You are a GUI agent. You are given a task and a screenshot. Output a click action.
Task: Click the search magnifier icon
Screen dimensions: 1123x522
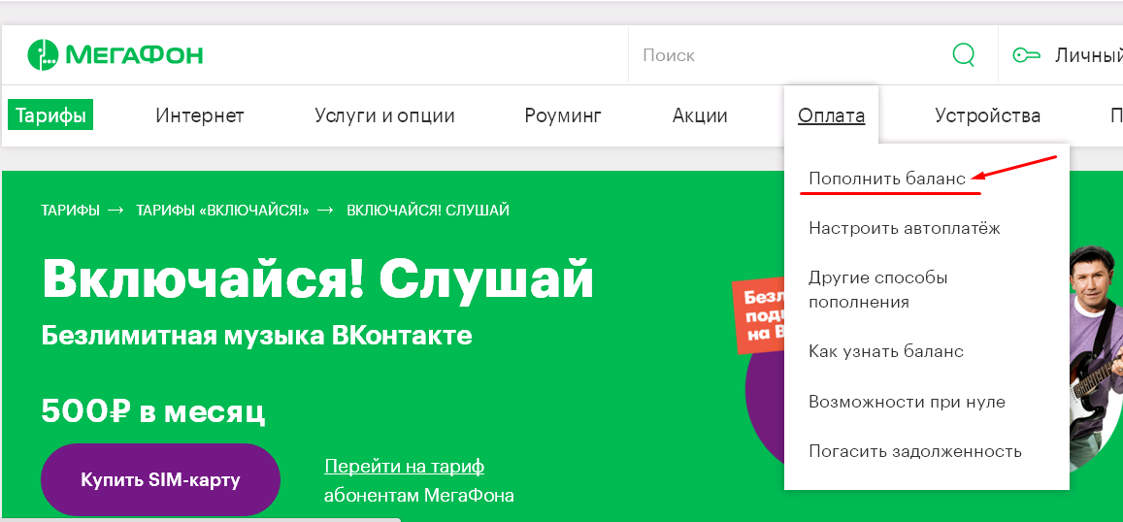[963, 55]
